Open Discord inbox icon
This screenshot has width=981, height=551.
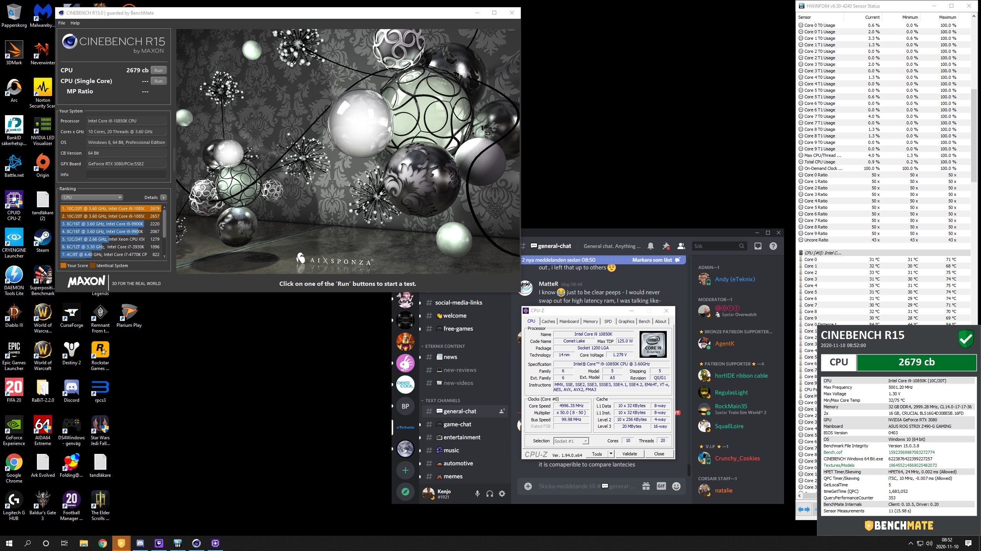click(x=758, y=246)
